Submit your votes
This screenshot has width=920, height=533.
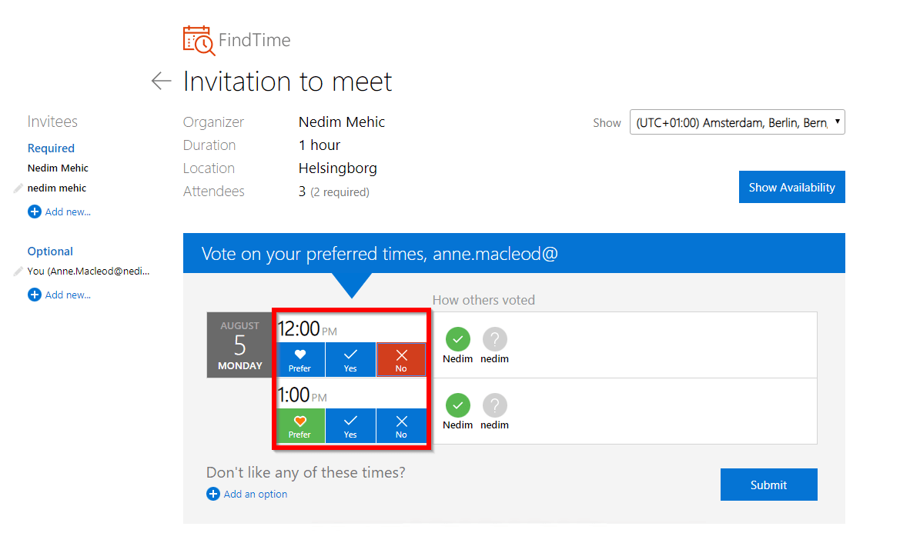click(768, 485)
